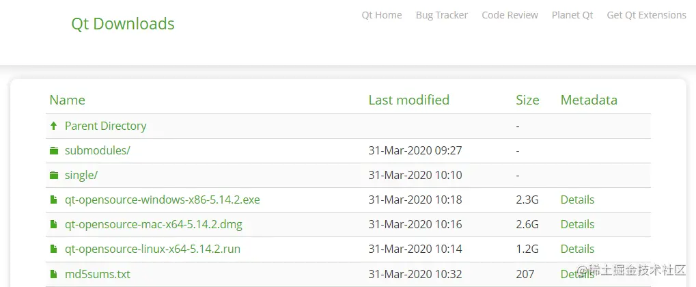Click the file icon beside the mac dmg

pos(53,225)
